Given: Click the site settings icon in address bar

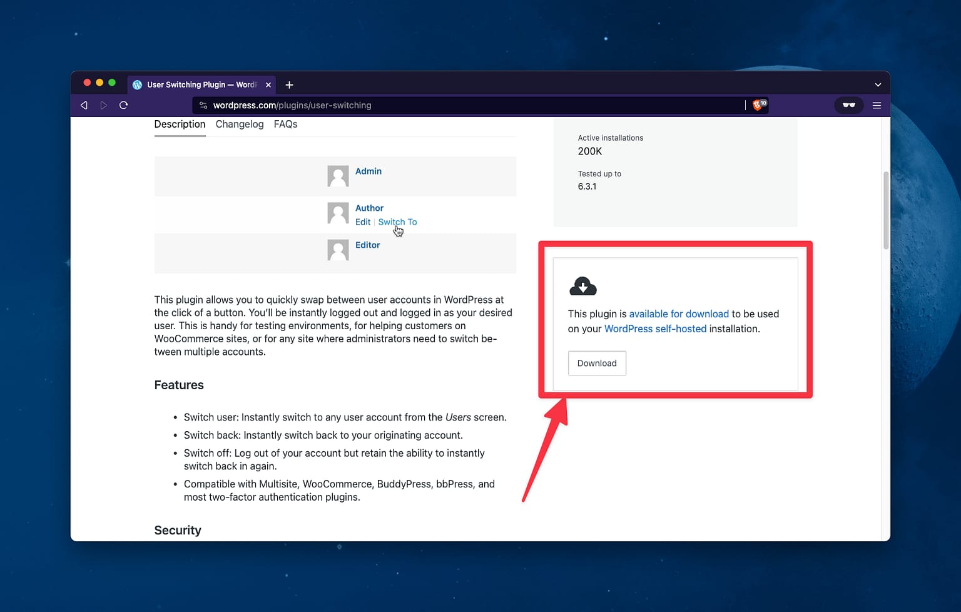Looking at the screenshot, I should tap(203, 105).
